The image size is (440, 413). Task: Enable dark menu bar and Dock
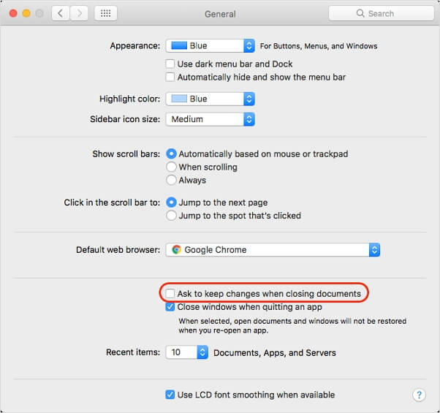pyautogui.click(x=171, y=64)
